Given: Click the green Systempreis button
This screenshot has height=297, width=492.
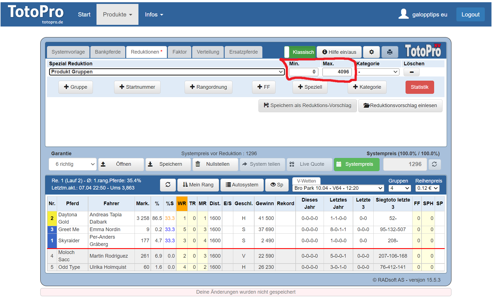Looking at the screenshot, I should (x=357, y=164).
